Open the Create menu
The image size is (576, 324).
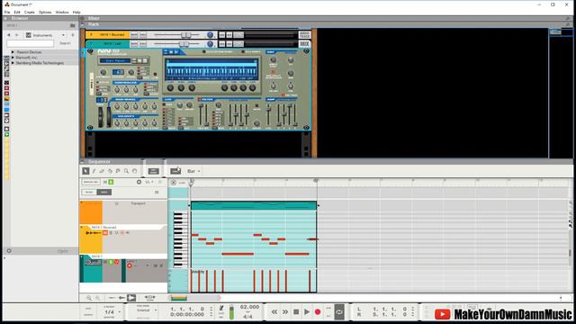coord(30,12)
